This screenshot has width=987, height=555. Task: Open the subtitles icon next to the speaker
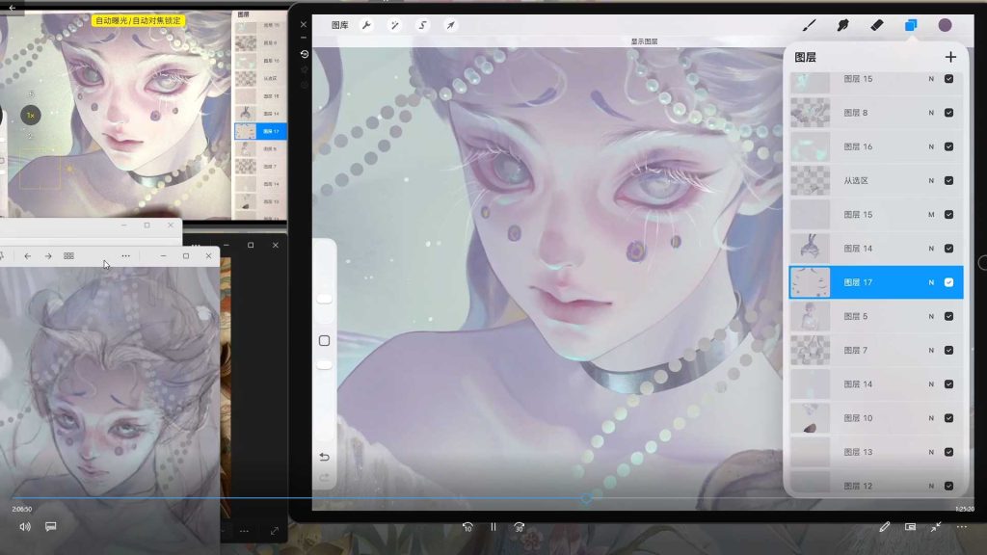pos(51,526)
